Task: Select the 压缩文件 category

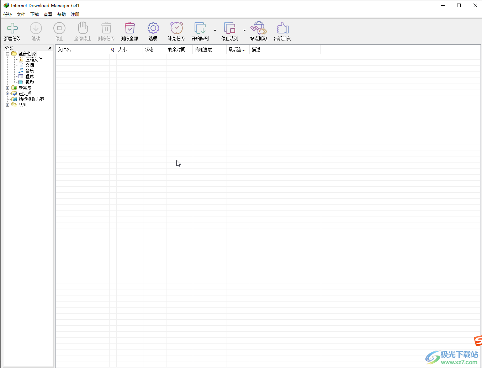Action: [34, 59]
